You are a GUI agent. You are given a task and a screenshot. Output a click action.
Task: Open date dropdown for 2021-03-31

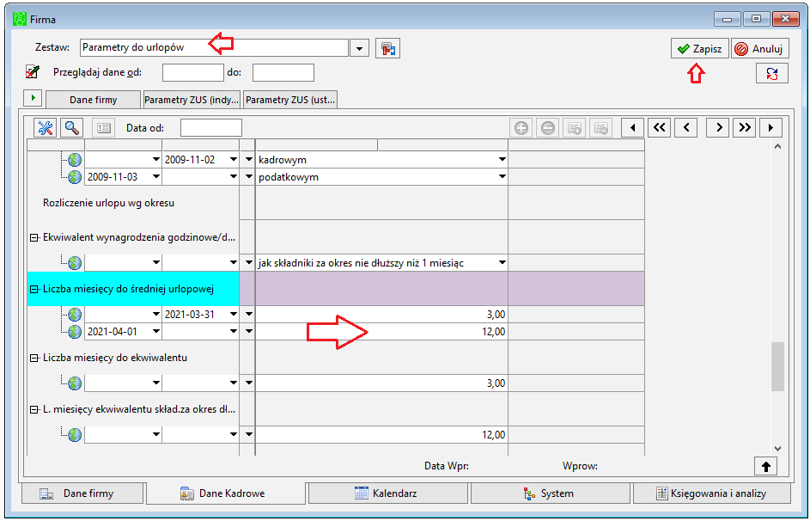click(233, 315)
